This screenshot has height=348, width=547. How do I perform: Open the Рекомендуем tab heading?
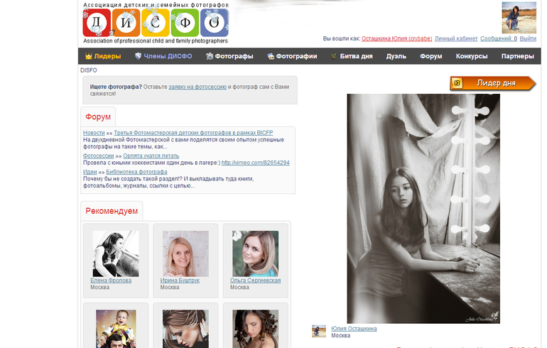112,211
